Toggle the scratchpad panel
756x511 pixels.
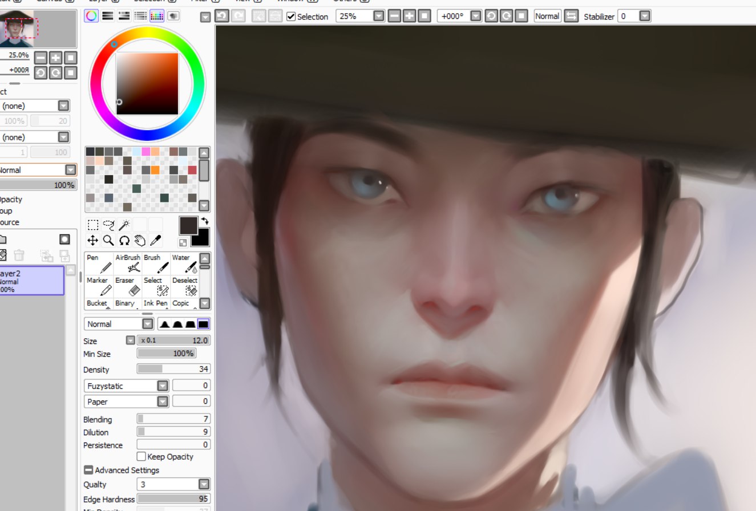tap(173, 16)
